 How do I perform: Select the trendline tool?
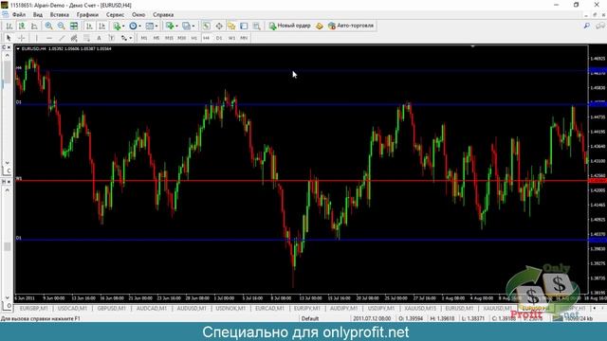click(x=62, y=38)
